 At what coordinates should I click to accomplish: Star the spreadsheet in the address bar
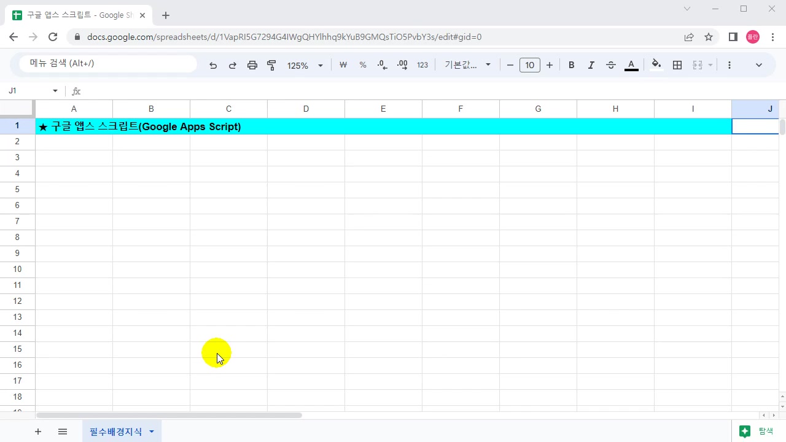coord(709,37)
